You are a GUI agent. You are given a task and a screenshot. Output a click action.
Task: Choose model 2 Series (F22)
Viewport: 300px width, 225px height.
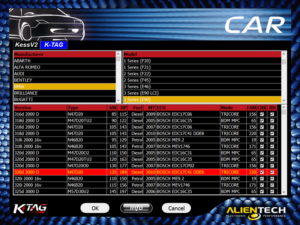click(202, 73)
